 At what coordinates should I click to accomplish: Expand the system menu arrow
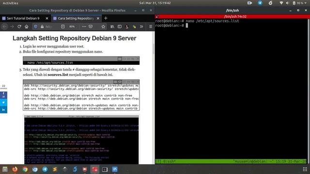[306, 3]
